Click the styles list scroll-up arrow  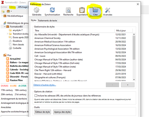(134, 34)
